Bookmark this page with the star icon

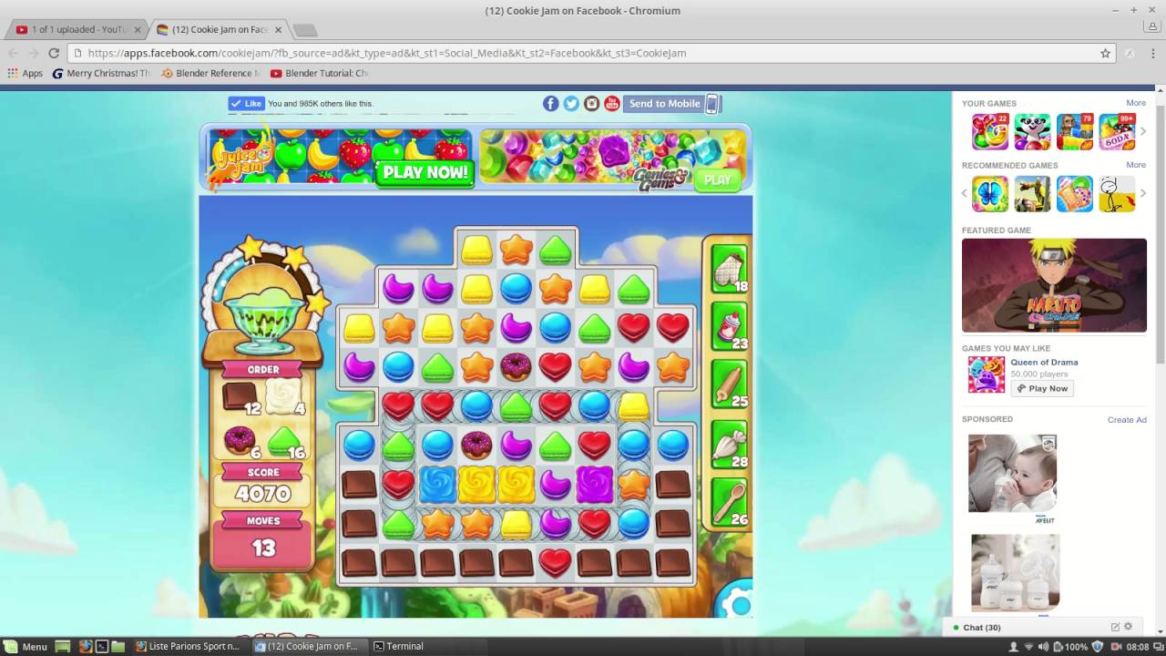1105,53
